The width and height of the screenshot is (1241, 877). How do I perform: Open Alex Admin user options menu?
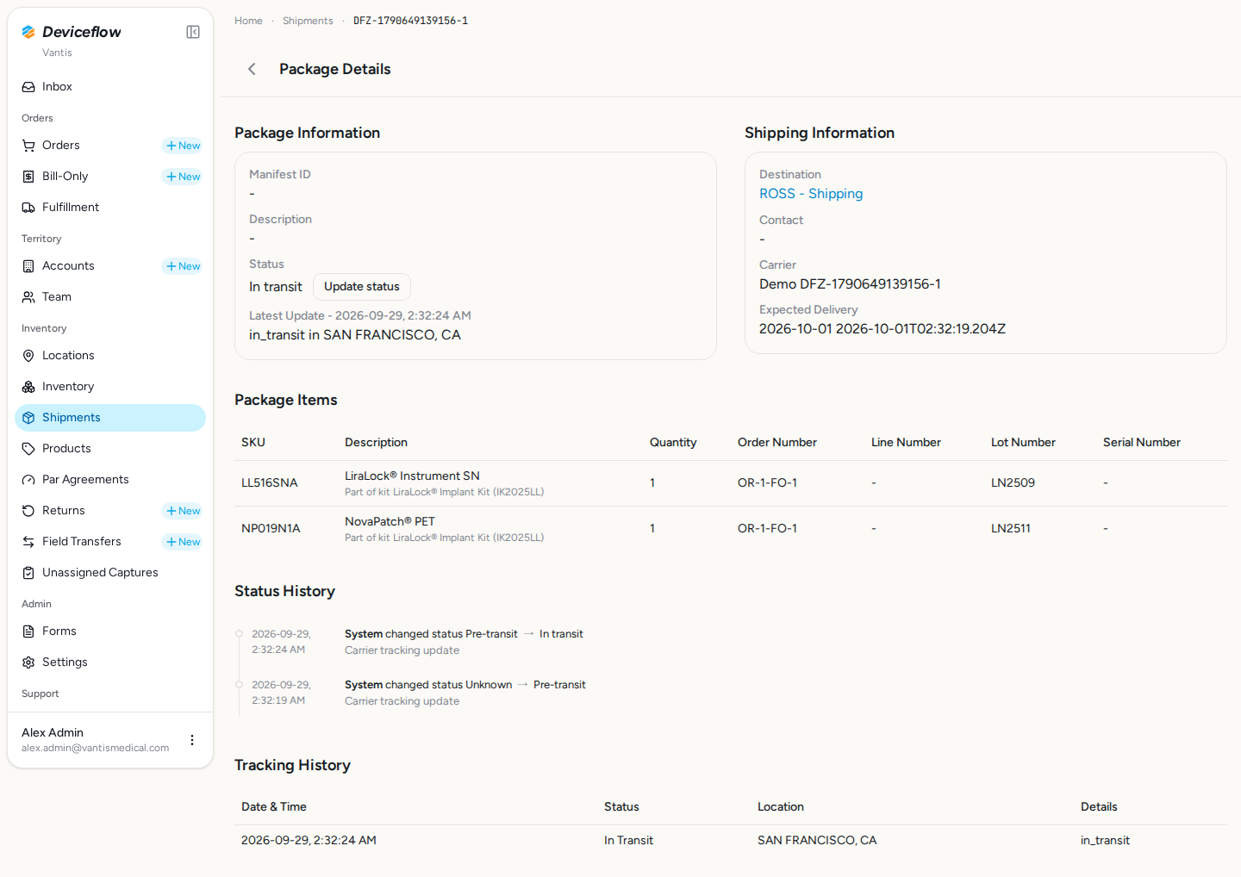pyautogui.click(x=192, y=740)
